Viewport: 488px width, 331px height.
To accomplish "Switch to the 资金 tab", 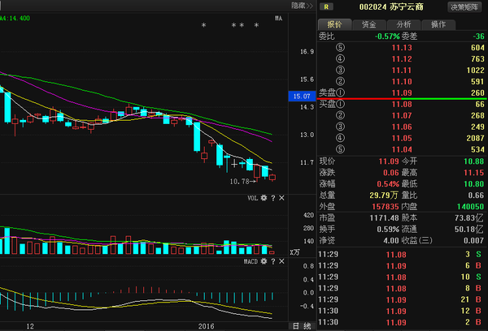I will pyautogui.click(x=369, y=24).
